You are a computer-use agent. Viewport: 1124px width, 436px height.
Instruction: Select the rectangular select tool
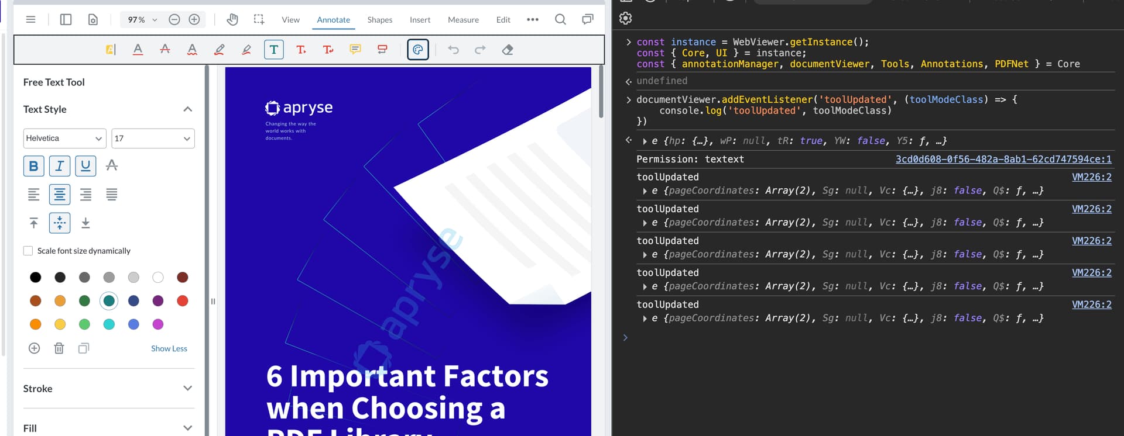coord(259,19)
